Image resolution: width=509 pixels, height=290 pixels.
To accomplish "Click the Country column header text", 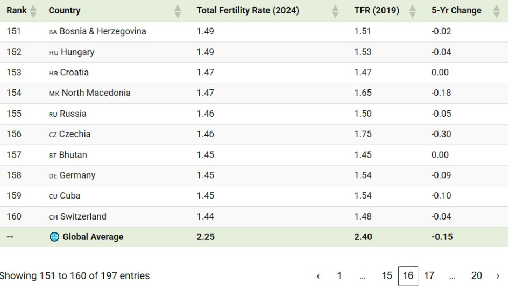I will tap(65, 11).
